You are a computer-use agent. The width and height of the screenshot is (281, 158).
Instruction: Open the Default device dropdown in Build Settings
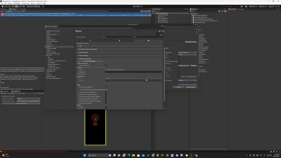[184, 65]
